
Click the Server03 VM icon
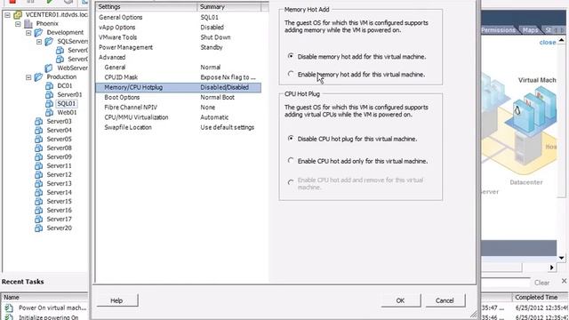pyautogui.click(x=38, y=122)
